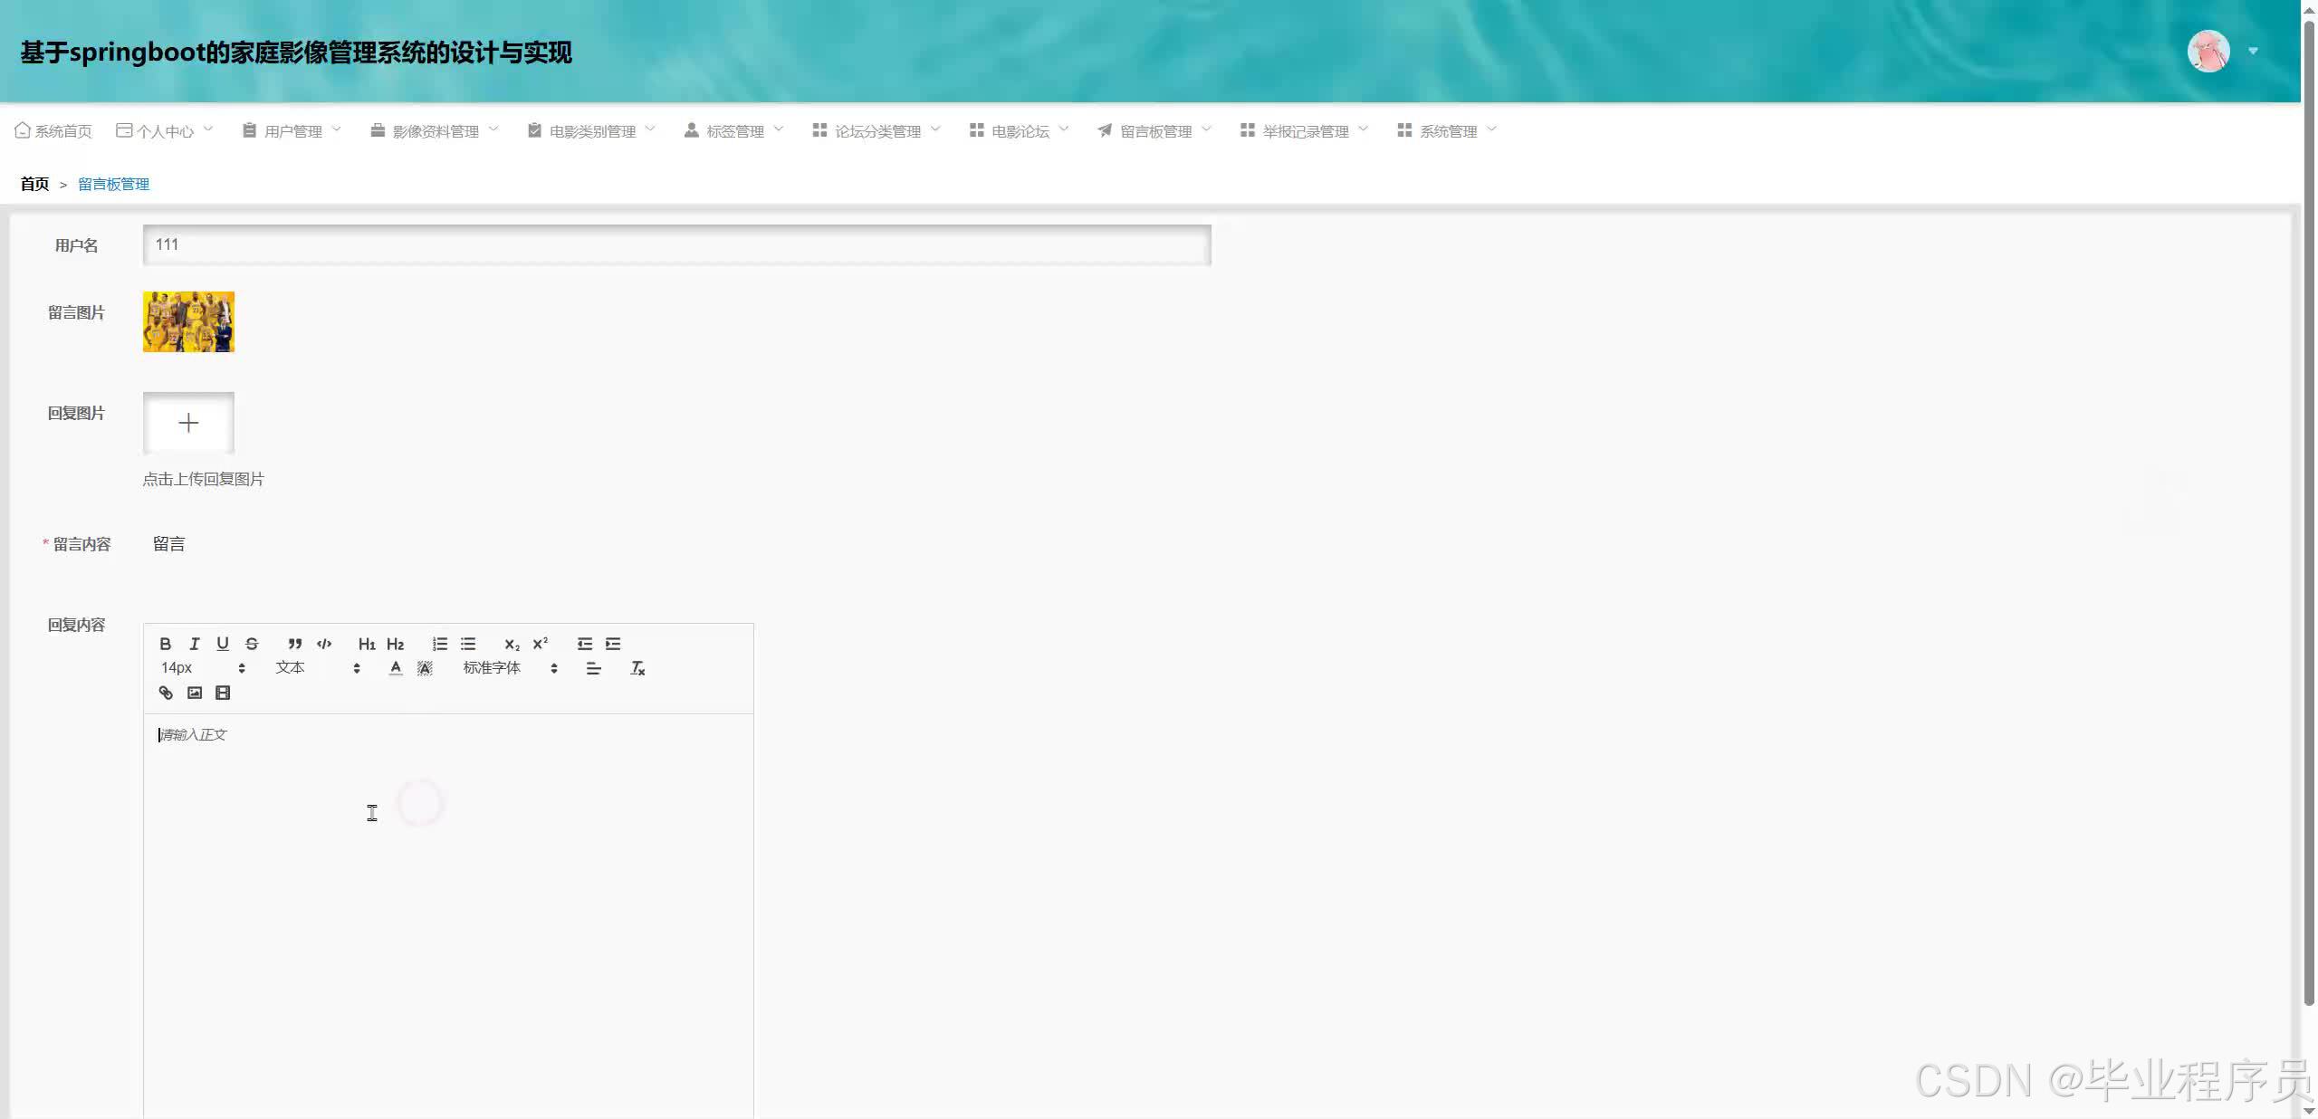Click the ordered list icon
2318x1119 pixels.
[x=440, y=644]
